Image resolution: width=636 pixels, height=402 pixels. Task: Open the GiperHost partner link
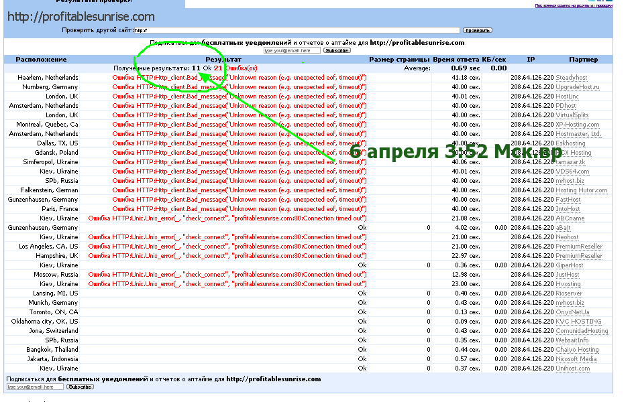click(570, 265)
